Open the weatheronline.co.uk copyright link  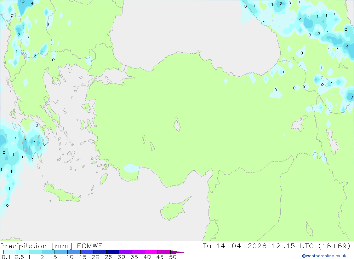tap(324, 256)
